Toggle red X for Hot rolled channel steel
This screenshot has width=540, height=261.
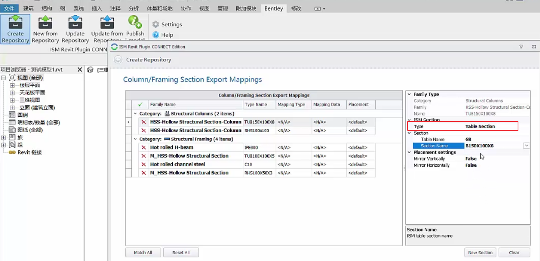tap(144, 164)
